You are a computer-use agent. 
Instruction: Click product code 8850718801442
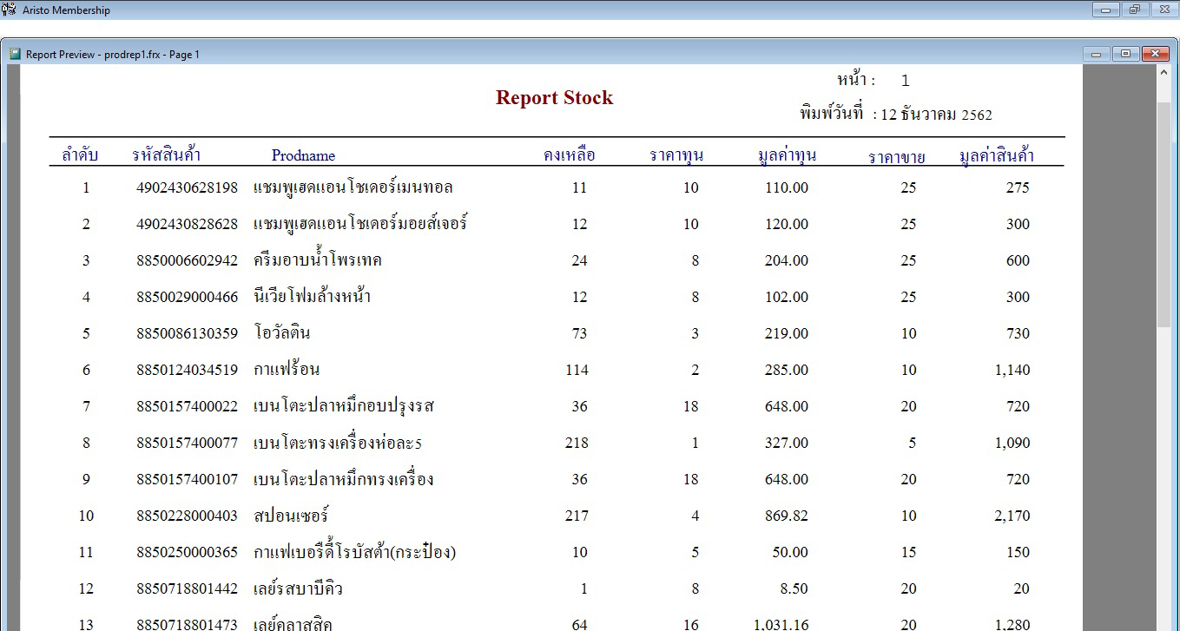coord(187,588)
